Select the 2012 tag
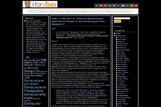The width and height of the screenshot is (161, 107). click(x=43, y=63)
